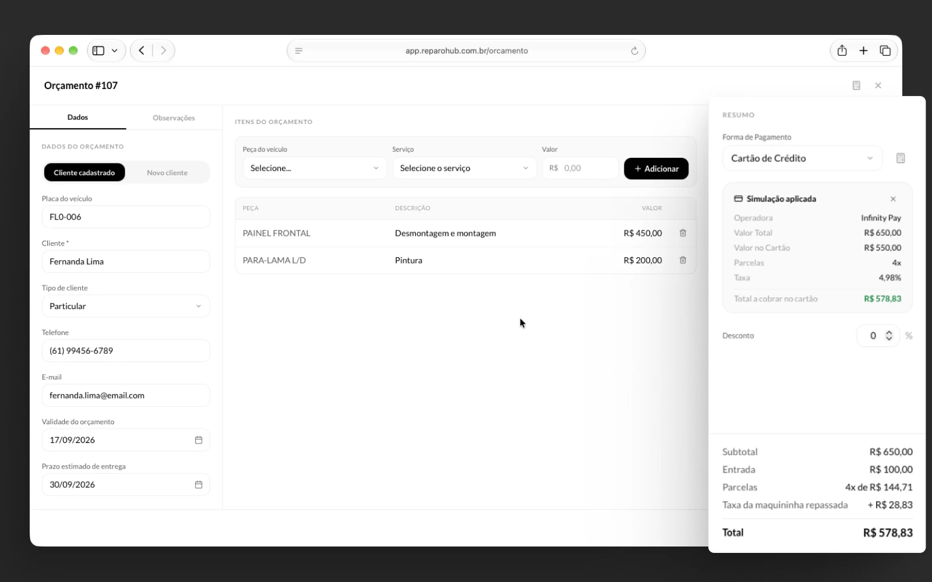Show the browser tab overview

coord(885,51)
